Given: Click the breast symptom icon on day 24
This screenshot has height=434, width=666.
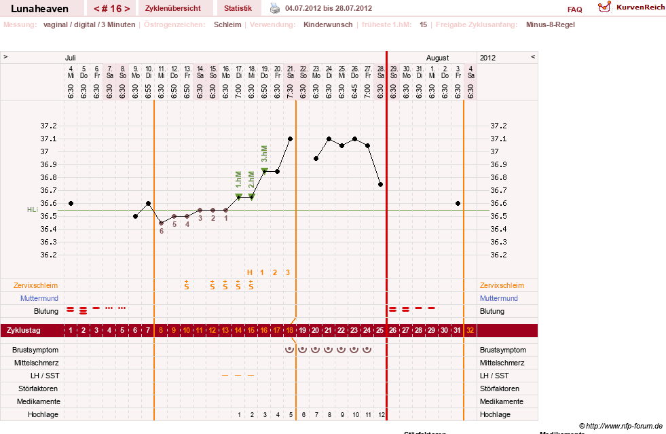Looking at the screenshot, I should pos(367,350).
